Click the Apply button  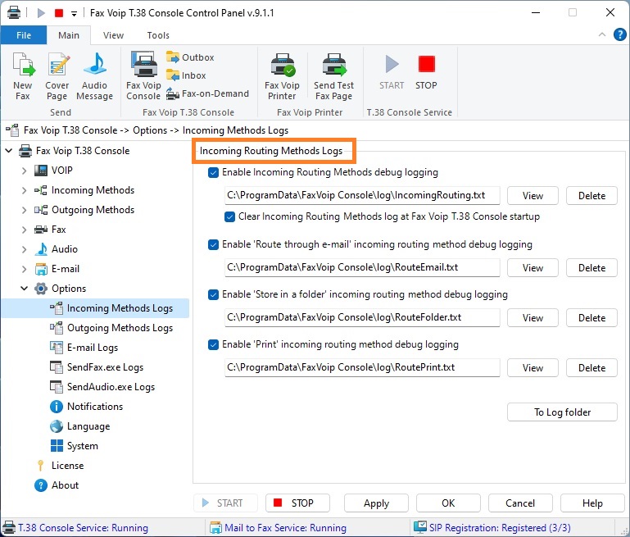tap(377, 503)
